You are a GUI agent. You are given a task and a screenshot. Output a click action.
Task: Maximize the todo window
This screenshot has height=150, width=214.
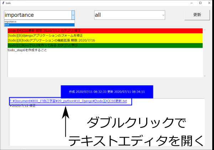200,3
